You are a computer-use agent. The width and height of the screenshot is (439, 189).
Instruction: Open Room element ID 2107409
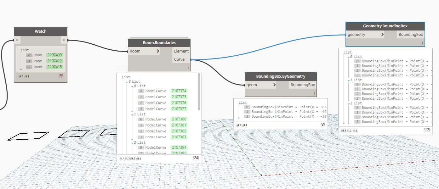point(54,55)
